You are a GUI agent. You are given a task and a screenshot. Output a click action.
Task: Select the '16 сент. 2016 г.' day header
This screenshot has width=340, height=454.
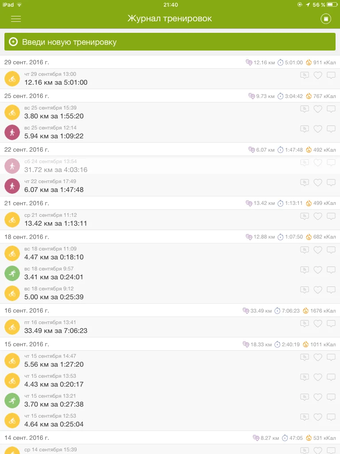27,310
